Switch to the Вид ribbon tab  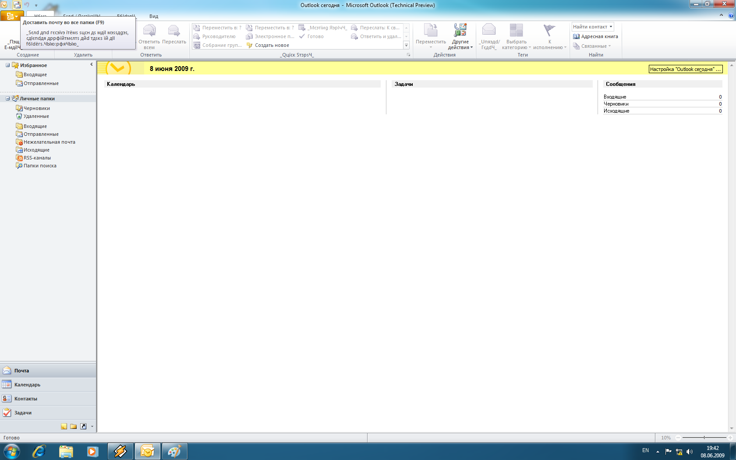coord(154,16)
